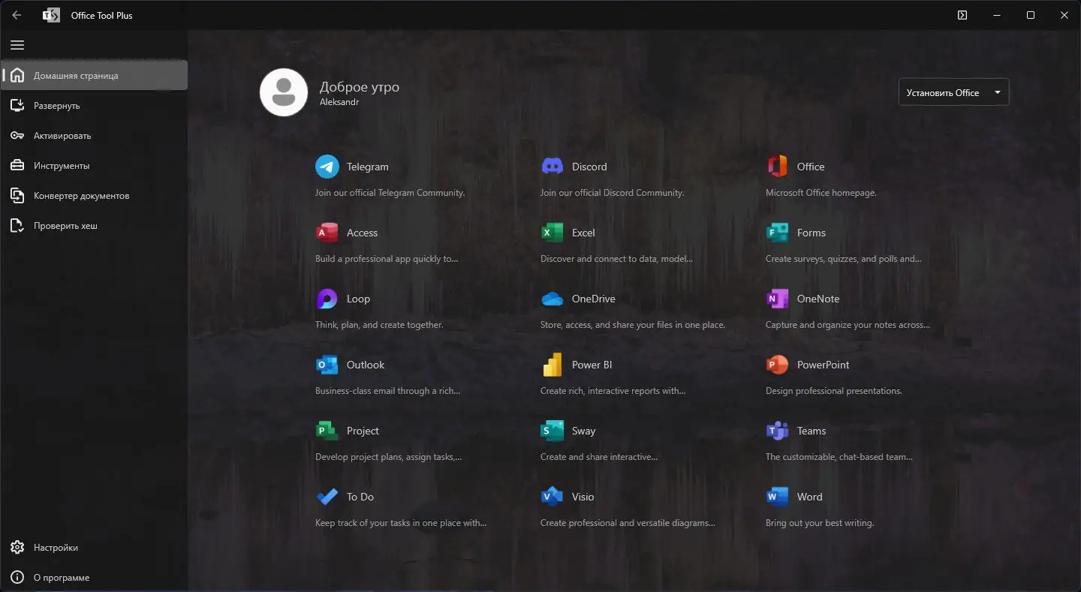Screen dimensions: 1081x592
Task: Open the Word title link
Action: 810,497
